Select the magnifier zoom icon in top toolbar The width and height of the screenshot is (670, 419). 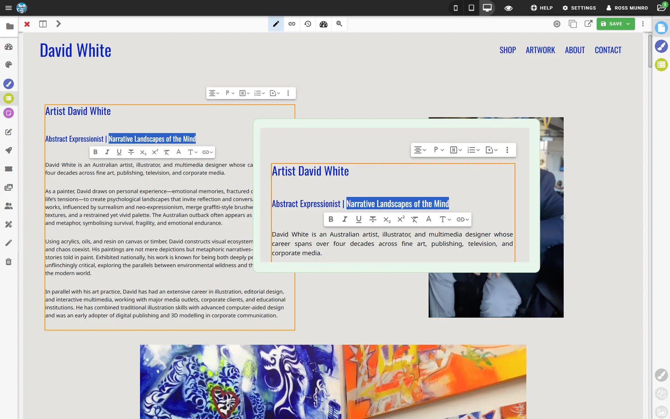339,24
